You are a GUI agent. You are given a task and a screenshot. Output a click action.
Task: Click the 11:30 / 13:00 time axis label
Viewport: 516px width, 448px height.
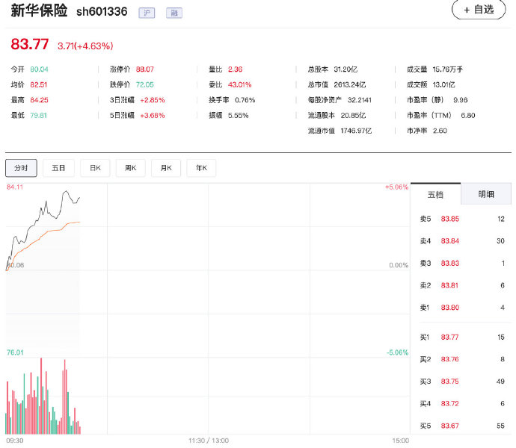point(209,441)
